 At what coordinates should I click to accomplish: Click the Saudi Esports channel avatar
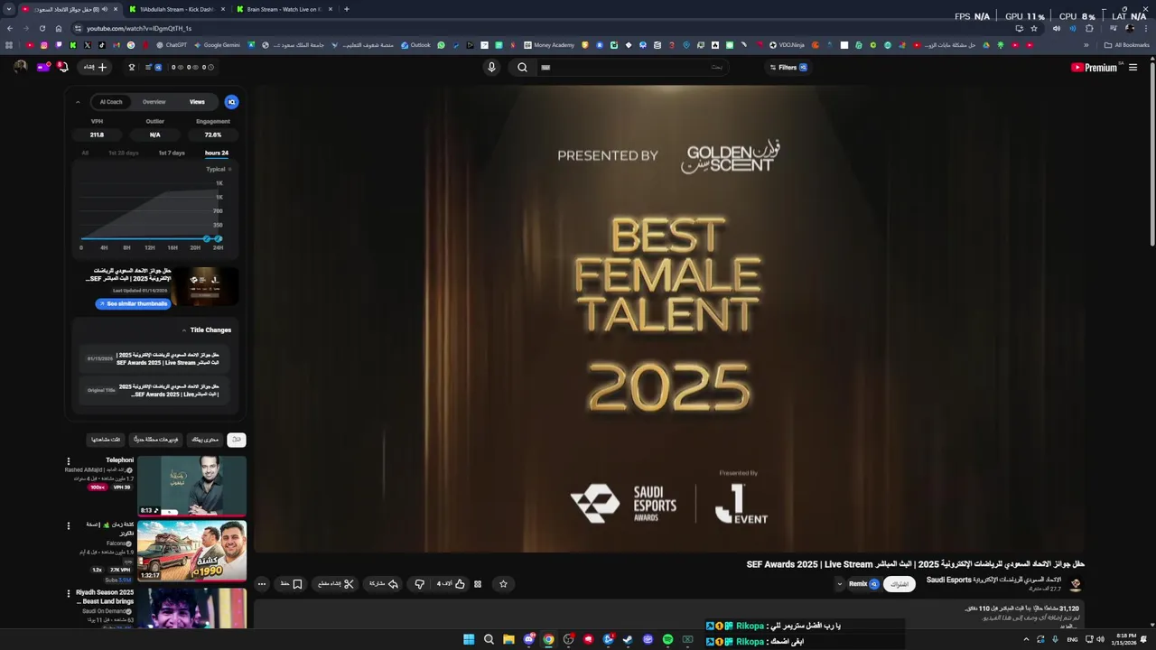[1075, 584]
